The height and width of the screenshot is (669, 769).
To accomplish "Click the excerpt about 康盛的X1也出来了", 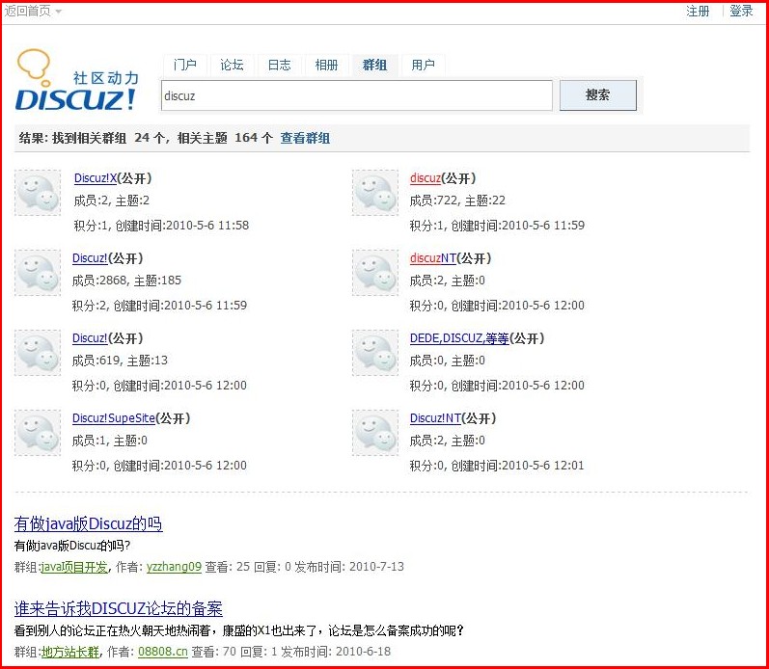I will click(239, 630).
